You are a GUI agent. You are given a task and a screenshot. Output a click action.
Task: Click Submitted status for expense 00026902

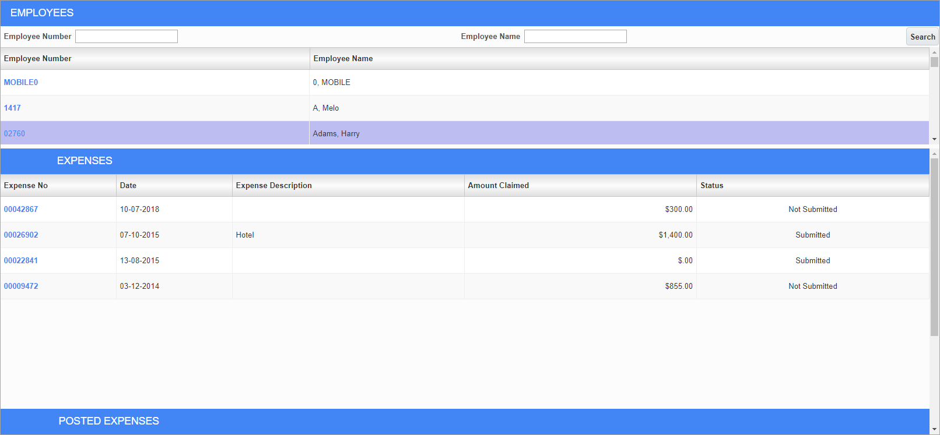(813, 235)
